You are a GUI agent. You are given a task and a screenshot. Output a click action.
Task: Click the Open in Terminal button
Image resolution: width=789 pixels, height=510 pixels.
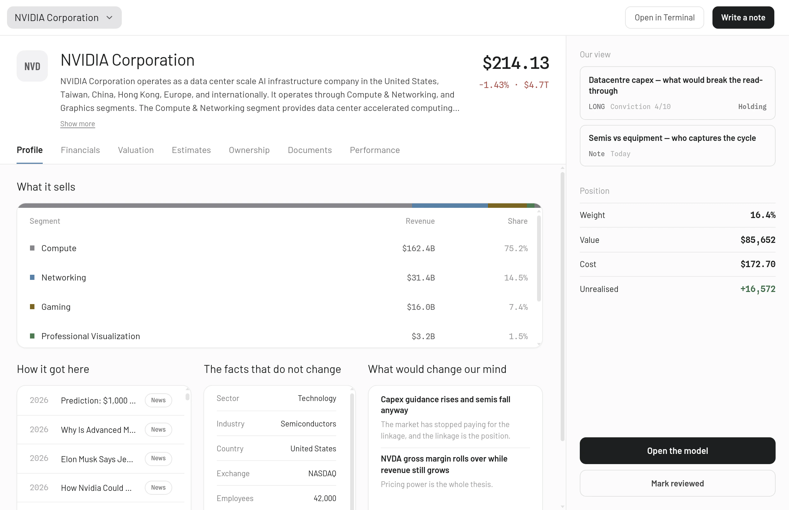click(x=664, y=18)
